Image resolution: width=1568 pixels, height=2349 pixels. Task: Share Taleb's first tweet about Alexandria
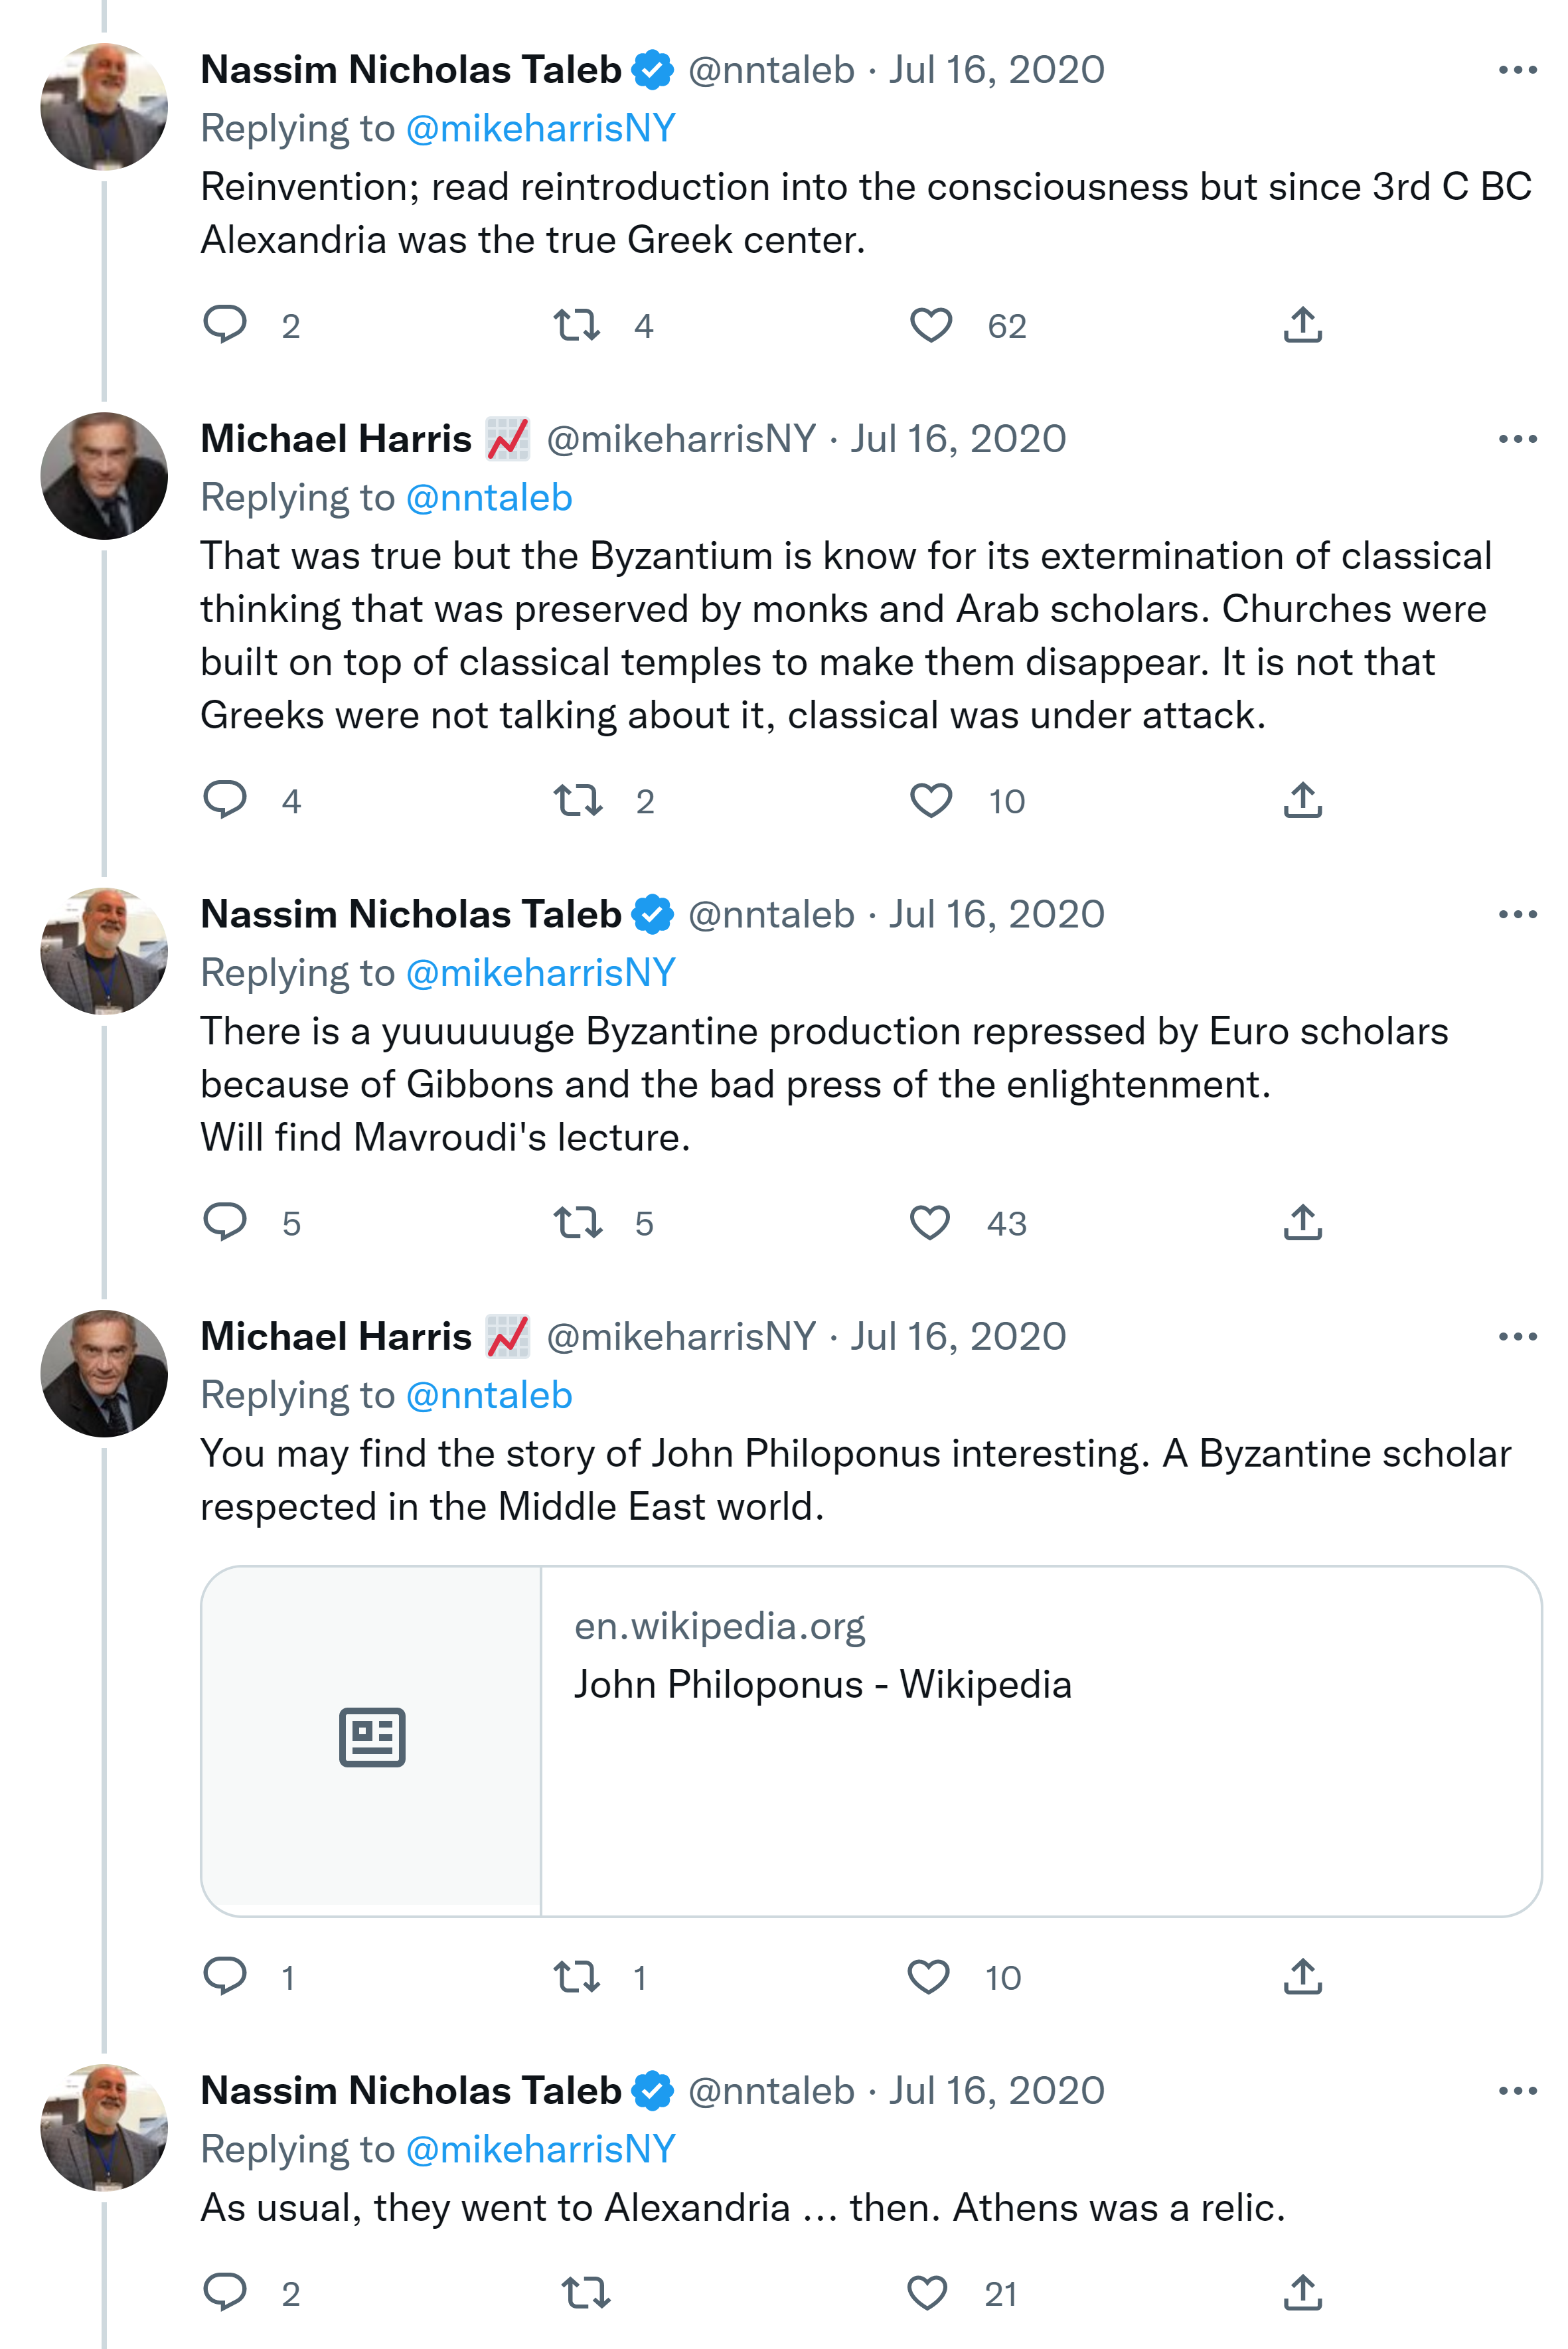(1302, 325)
